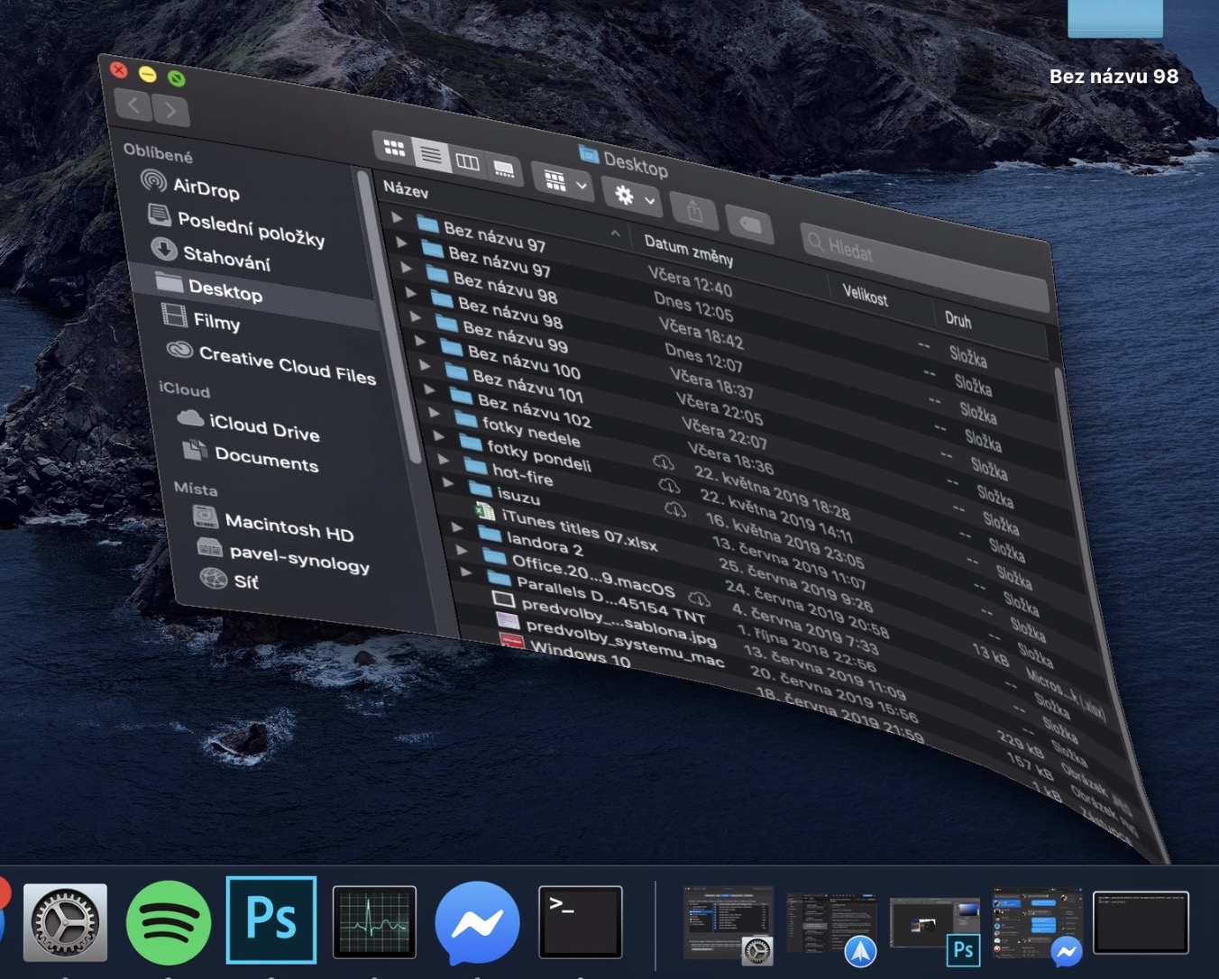This screenshot has width=1219, height=979.
Task: Select Stahování in the sidebar
Action: click(226, 259)
